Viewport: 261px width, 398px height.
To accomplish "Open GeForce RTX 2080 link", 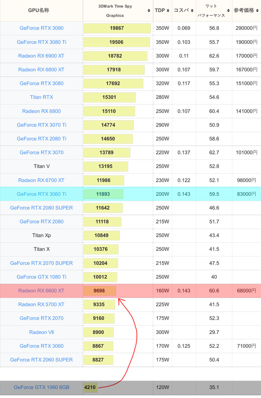I will (41, 222).
